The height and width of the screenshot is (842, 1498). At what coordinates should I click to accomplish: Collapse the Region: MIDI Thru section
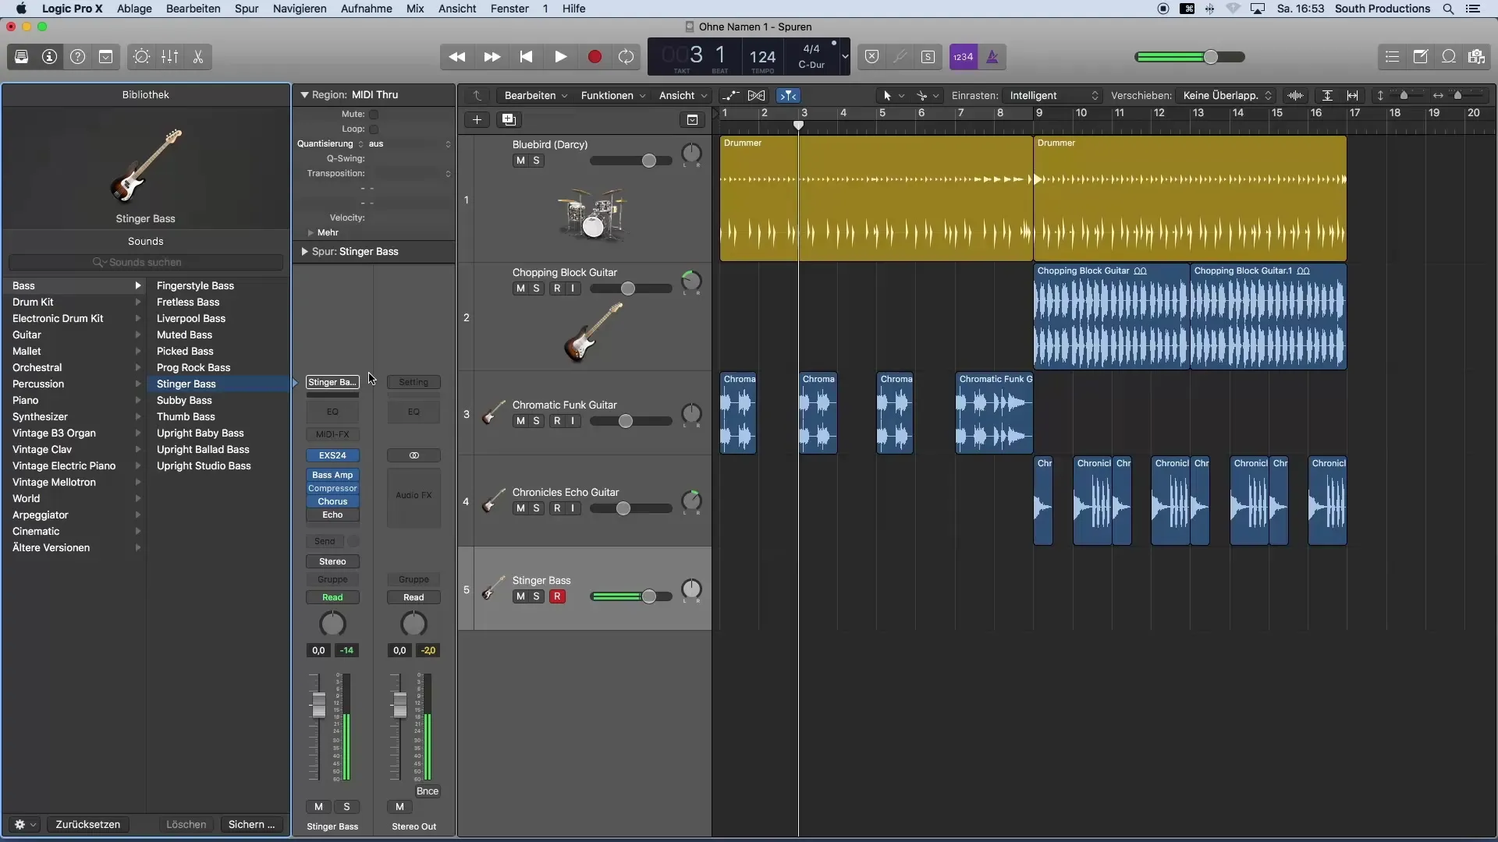[x=305, y=95]
